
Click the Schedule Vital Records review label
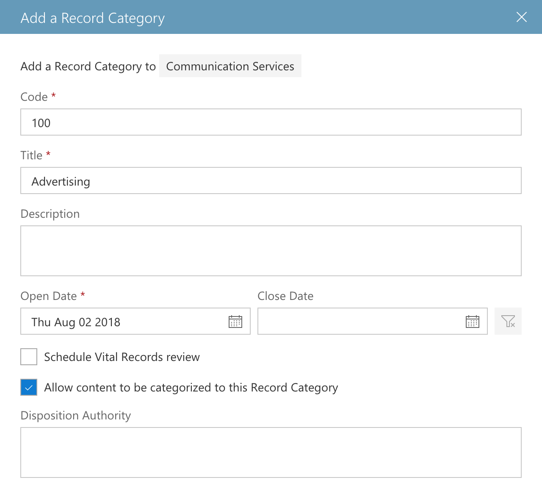point(122,357)
